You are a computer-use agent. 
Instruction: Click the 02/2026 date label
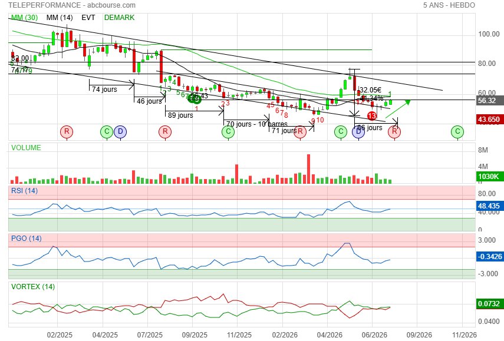point(285,335)
